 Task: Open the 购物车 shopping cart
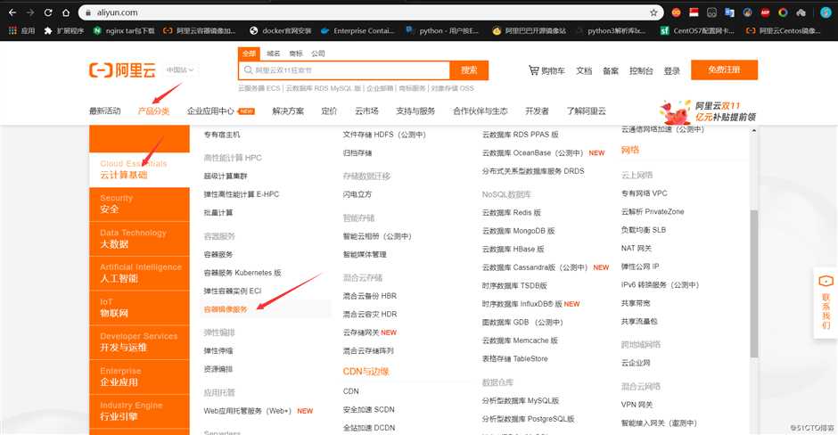[x=546, y=70]
